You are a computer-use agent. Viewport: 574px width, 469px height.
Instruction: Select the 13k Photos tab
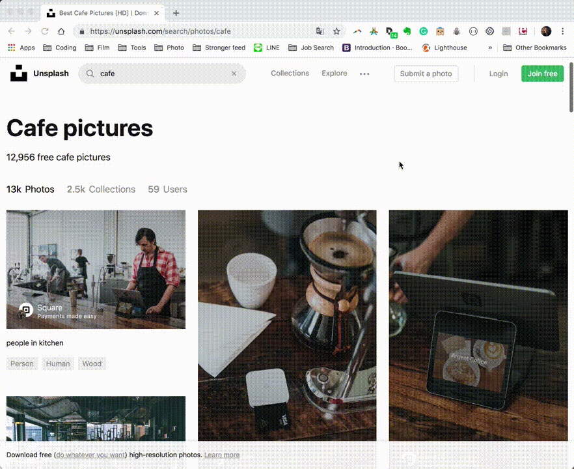(31, 190)
